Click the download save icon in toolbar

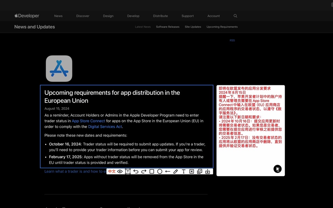(208, 172)
